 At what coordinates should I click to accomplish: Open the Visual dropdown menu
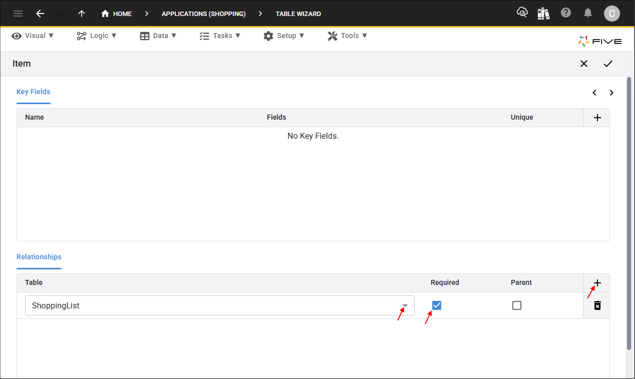tap(33, 36)
